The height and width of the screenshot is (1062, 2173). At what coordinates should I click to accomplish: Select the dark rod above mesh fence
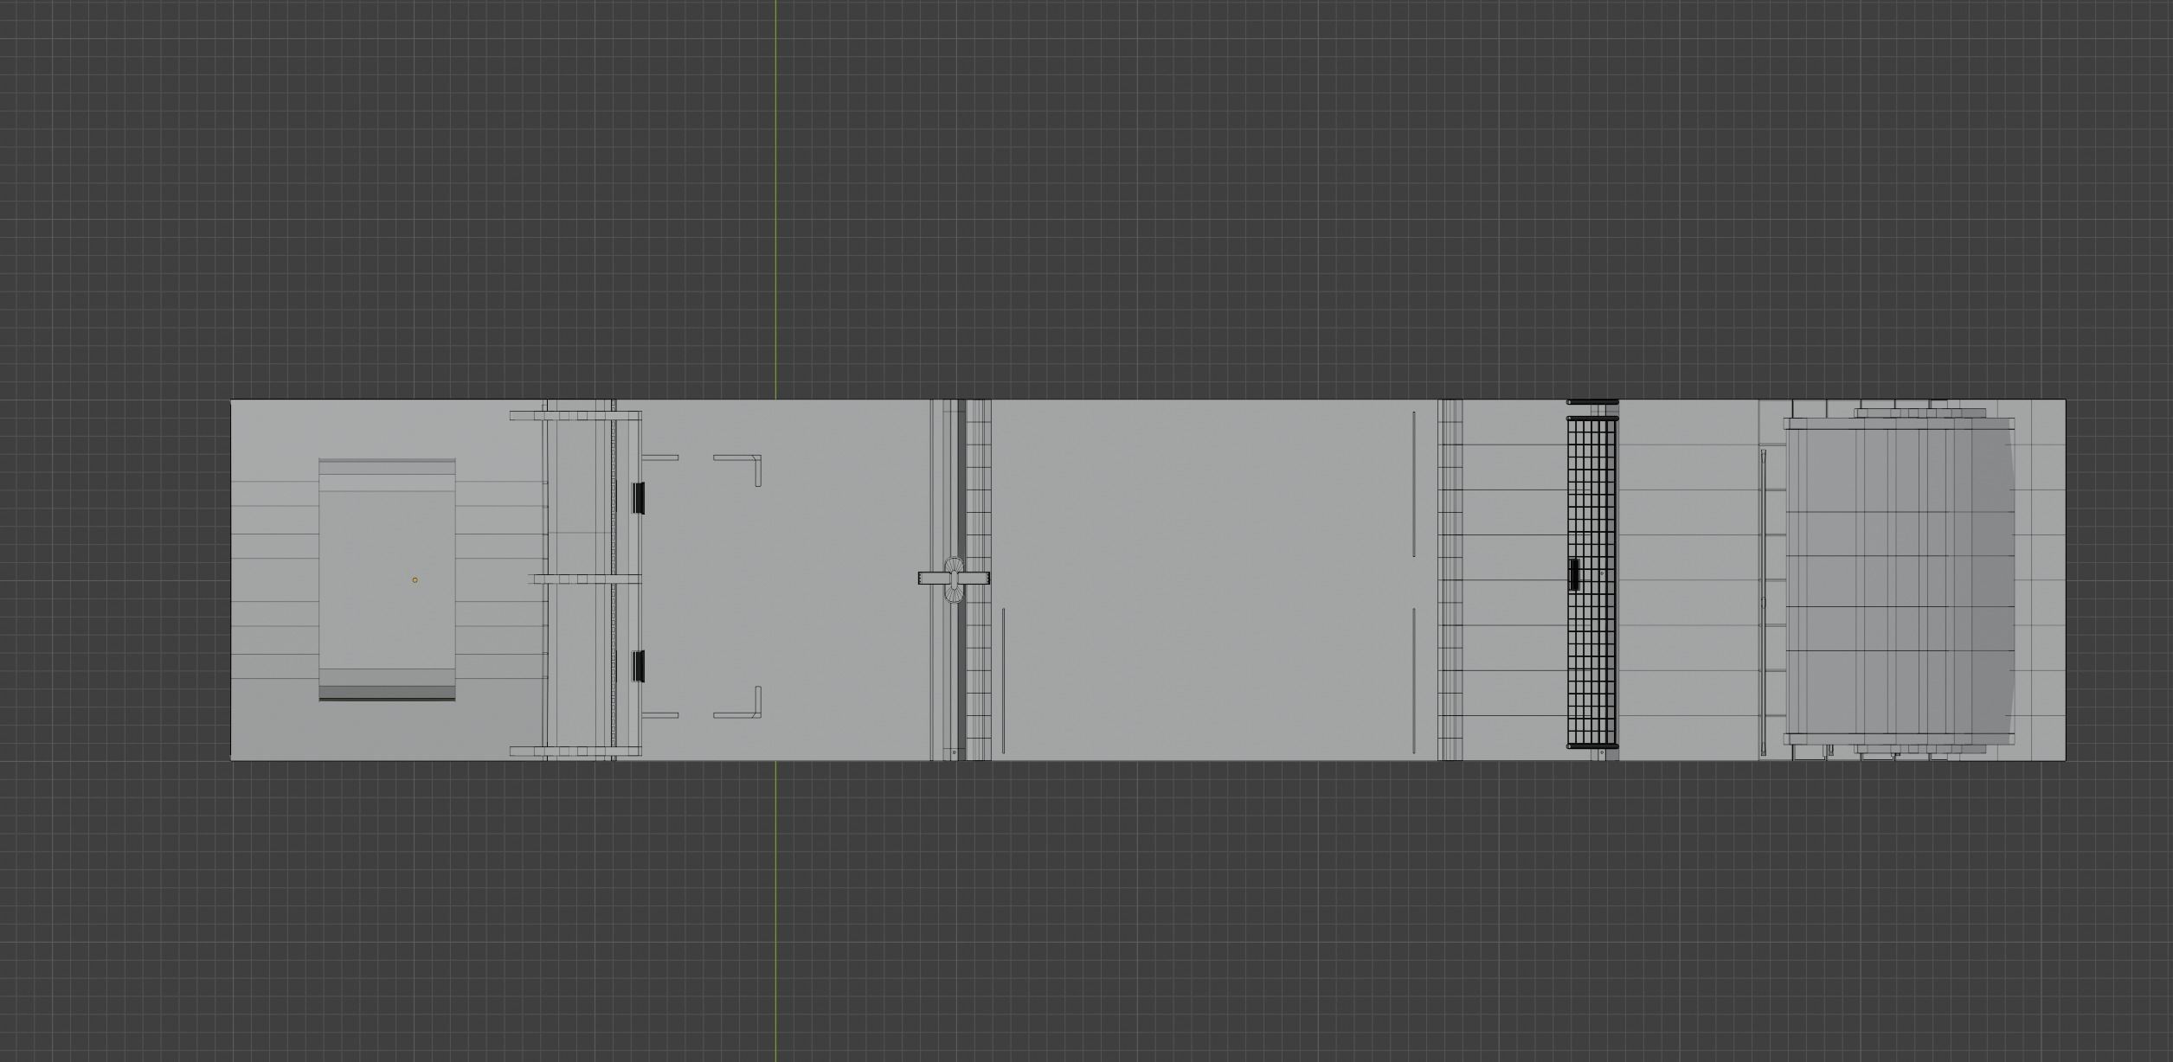tap(1592, 402)
